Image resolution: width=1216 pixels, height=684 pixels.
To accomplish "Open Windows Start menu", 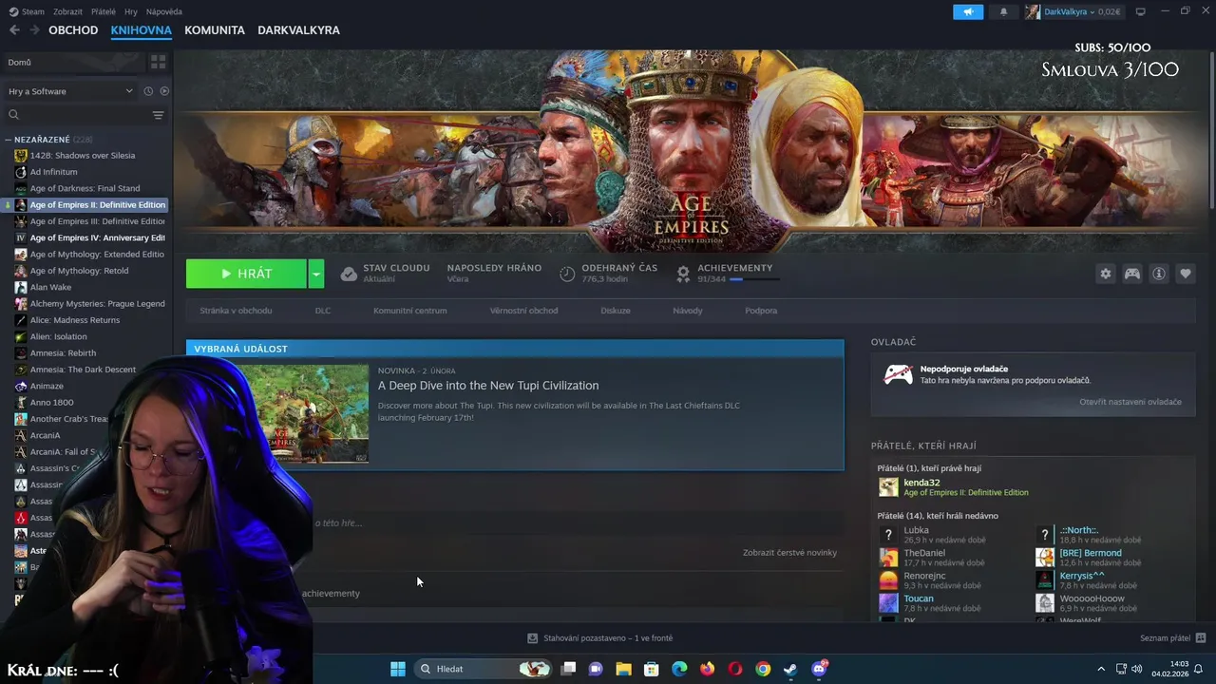I will point(398,669).
